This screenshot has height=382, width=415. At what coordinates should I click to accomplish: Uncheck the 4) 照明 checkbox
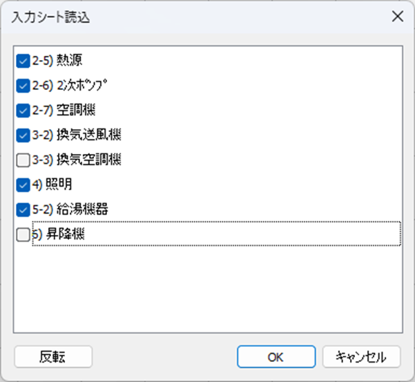(23, 184)
